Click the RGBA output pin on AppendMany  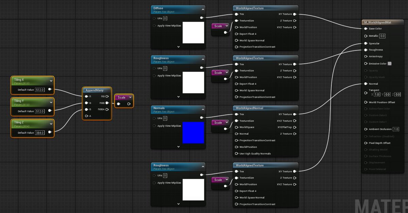tap(107, 109)
